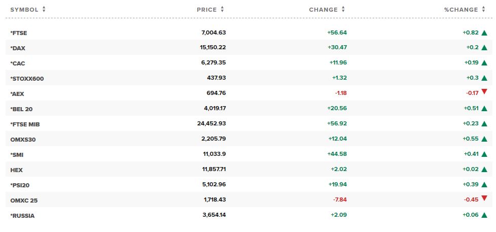Open the *FTSE index link
This screenshot has height=232, width=496.
click(18, 33)
